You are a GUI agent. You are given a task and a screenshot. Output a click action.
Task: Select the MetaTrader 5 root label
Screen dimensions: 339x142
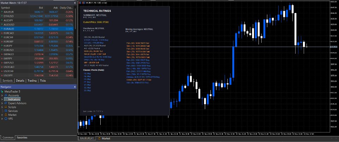tap(12, 91)
